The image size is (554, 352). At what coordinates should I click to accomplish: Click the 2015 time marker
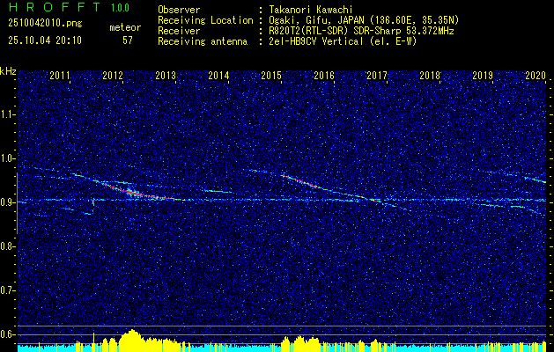[271, 75]
